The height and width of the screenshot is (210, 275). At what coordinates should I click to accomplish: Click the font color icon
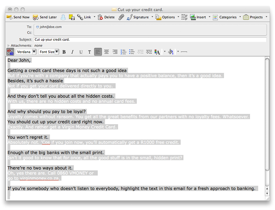157,52
